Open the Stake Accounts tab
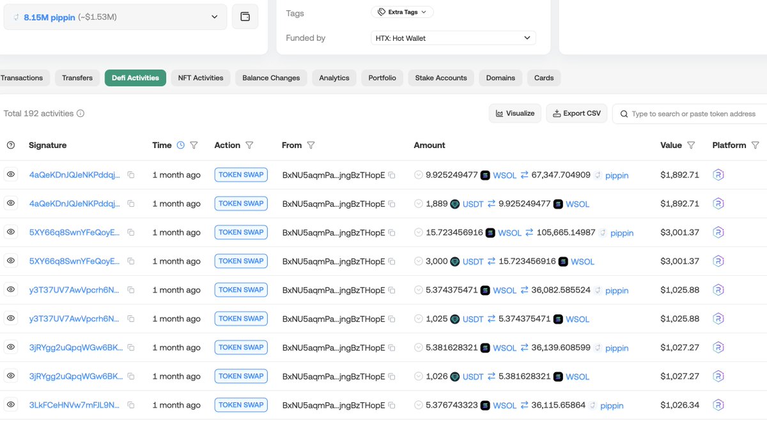The width and height of the screenshot is (767, 422). 440,78
